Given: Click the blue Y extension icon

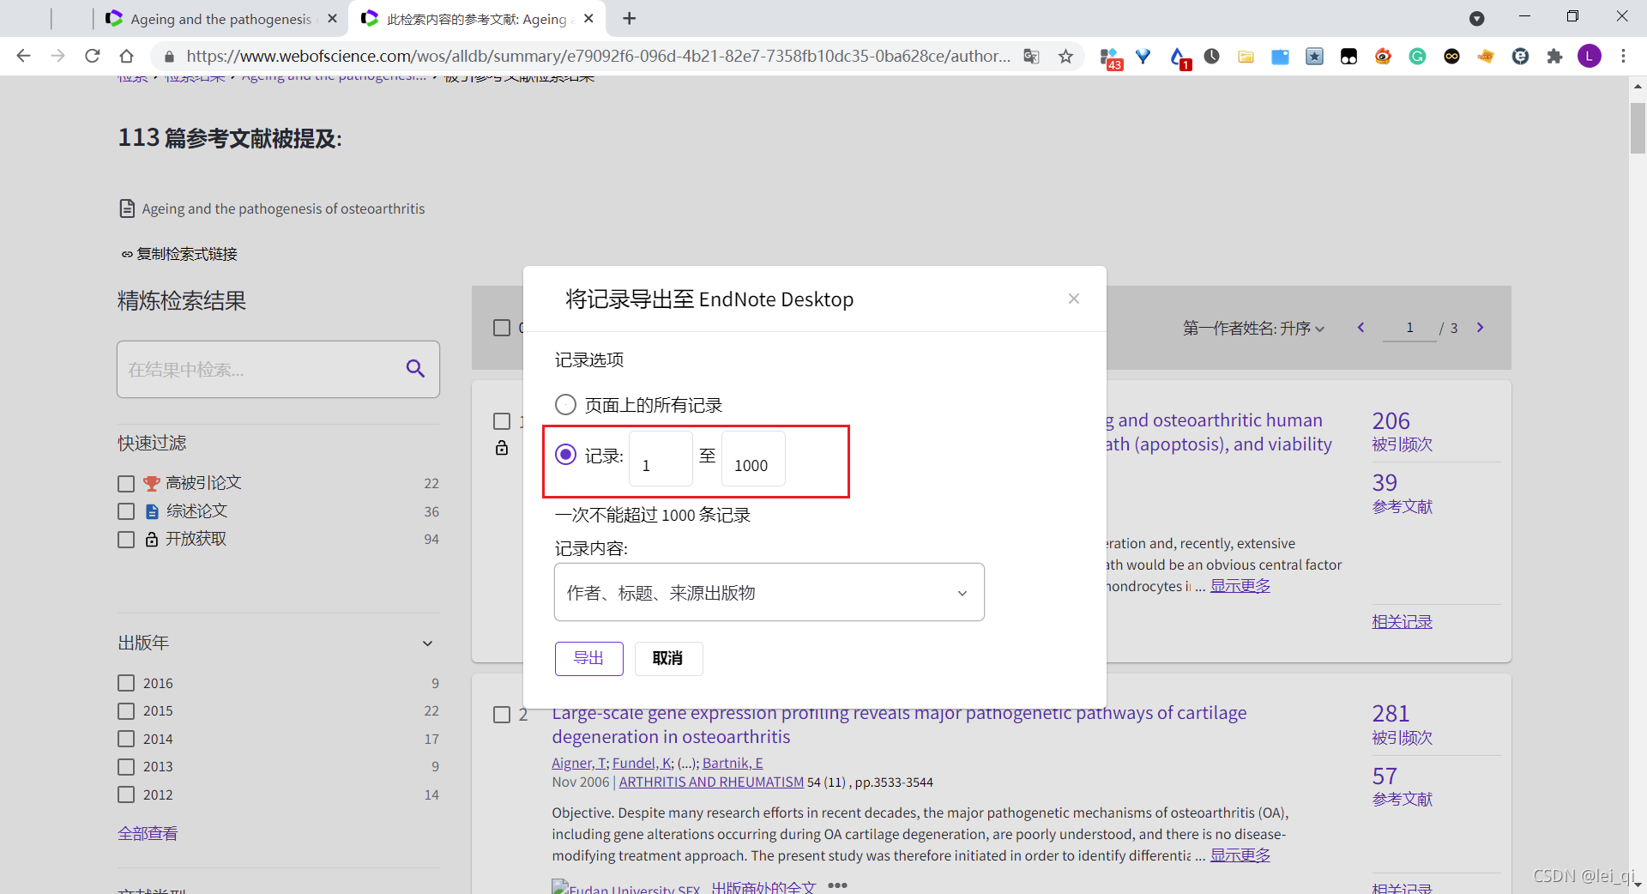Looking at the screenshot, I should 1143,56.
